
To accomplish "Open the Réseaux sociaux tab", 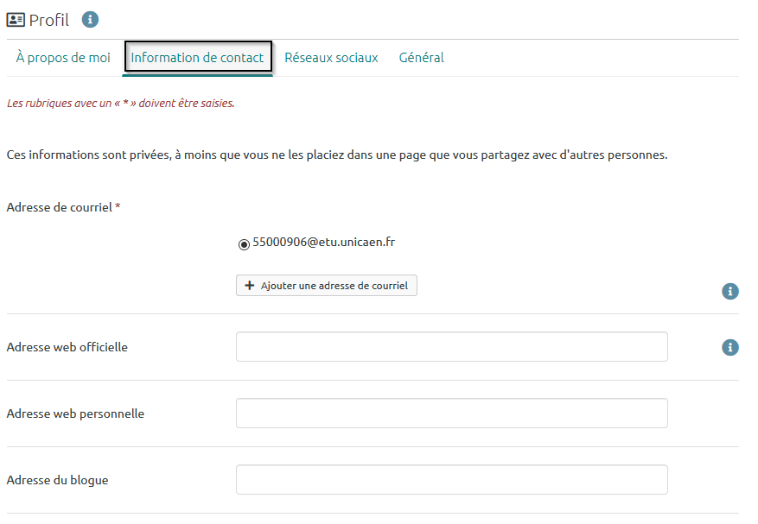I will pyautogui.click(x=331, y=58).
